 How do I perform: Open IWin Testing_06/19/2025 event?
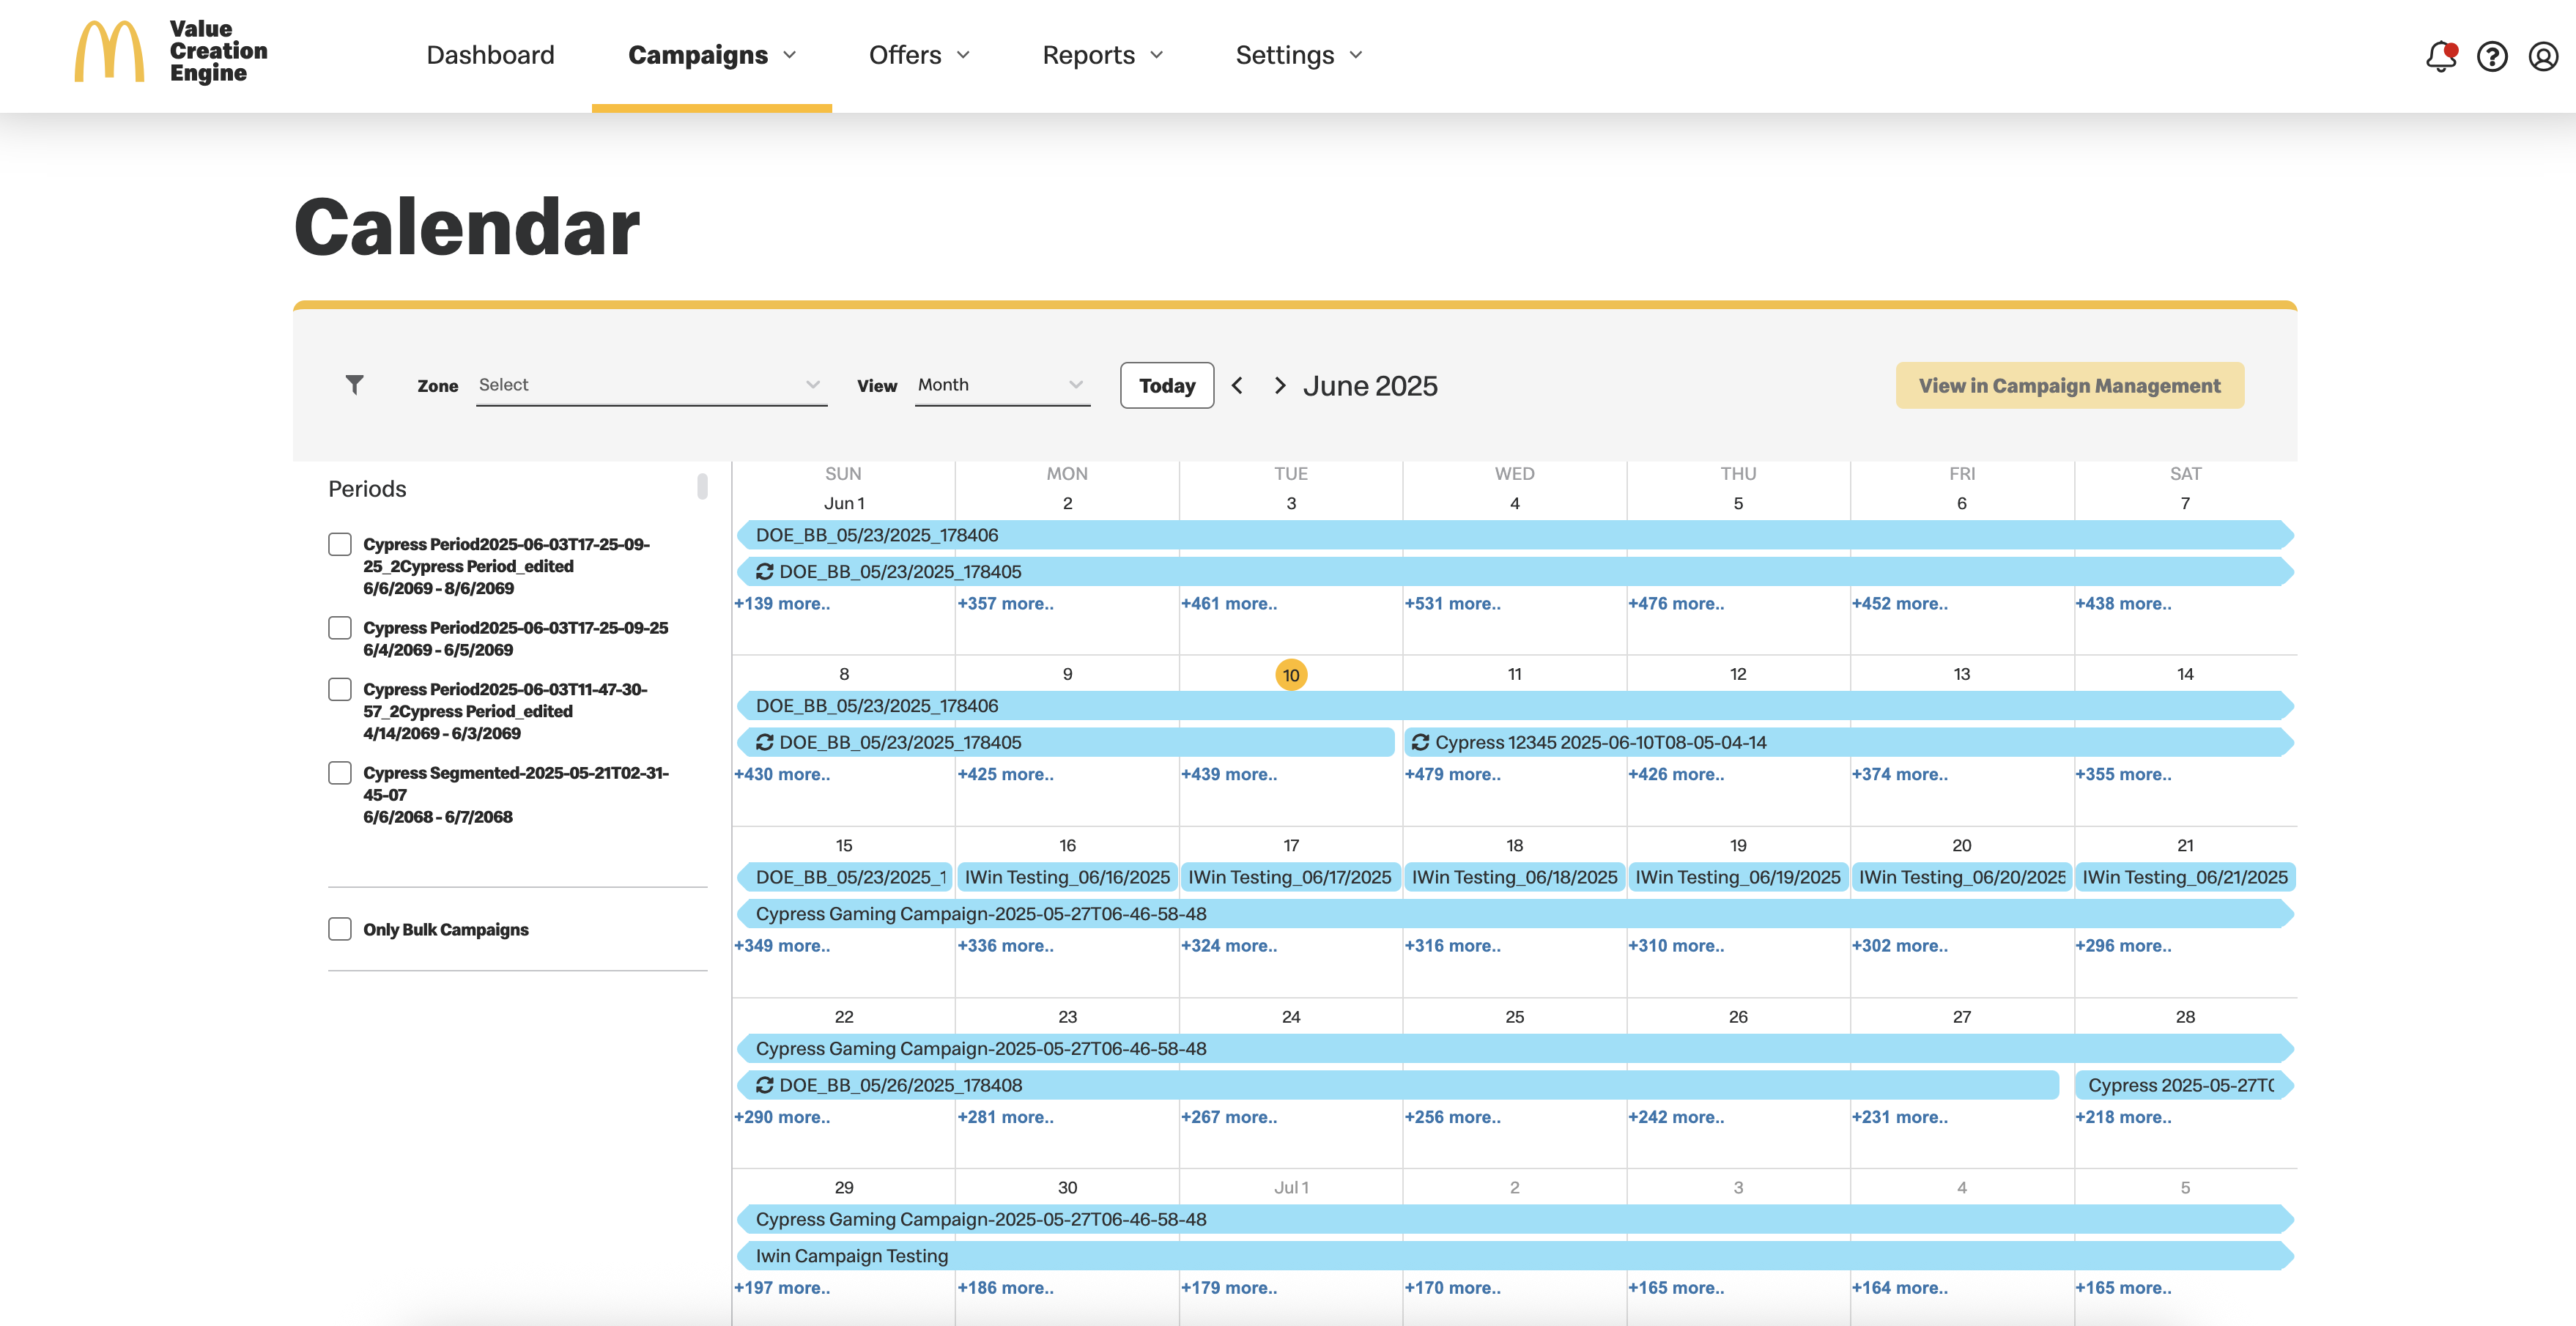tap(1738, 877)
